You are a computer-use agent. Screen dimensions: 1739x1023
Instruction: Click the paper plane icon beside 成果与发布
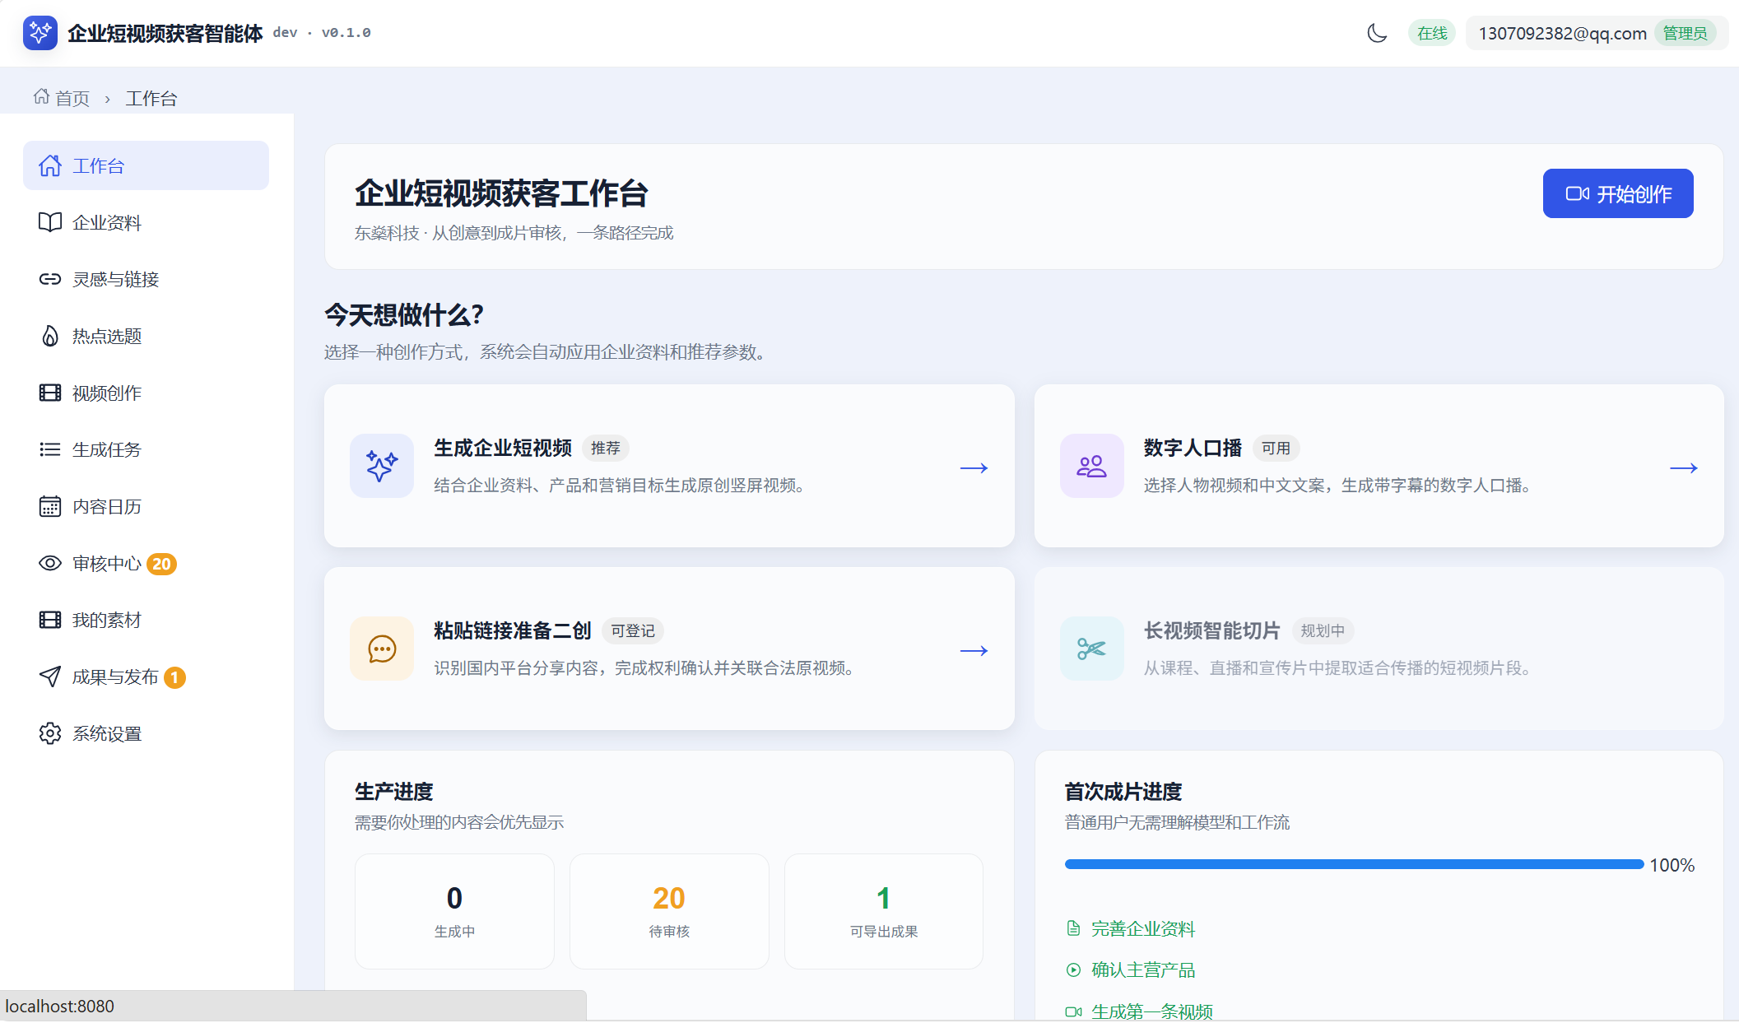click(50, 677)
